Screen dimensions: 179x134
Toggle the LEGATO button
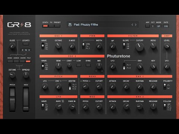click(x=26, y=44)
